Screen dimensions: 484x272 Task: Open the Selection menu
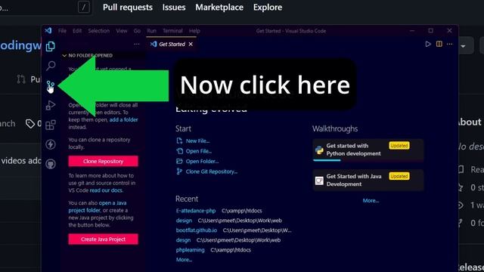coord(99,31)
